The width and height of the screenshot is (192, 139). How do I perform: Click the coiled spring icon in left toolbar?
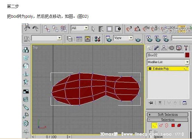[x=26, y=99]
